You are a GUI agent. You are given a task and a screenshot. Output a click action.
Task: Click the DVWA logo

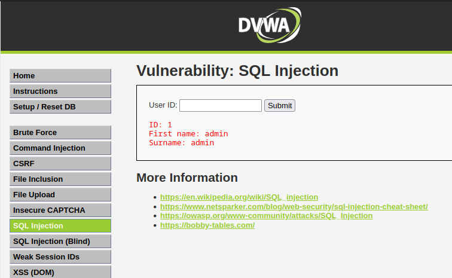click(270, 25)
